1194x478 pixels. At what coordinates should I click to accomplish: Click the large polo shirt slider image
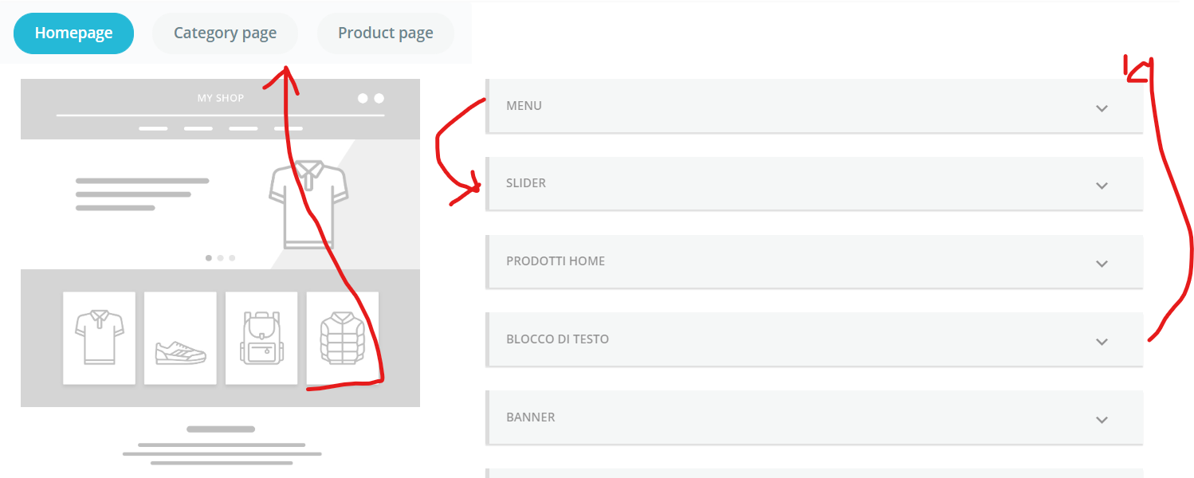point(308,204)
